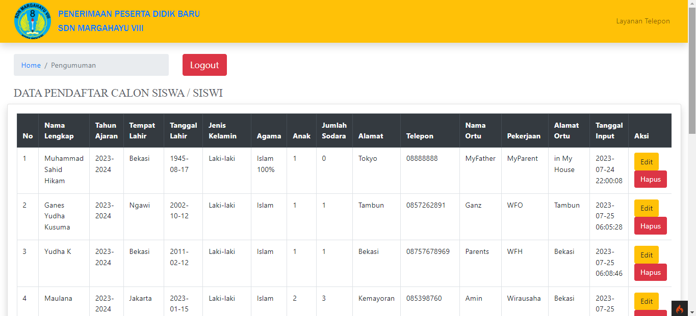This screenshot has width=696, height=316.
Task: Select the name Ganes Yudha Kusuma
Action: pyautogui.click(x=57, y=216)
